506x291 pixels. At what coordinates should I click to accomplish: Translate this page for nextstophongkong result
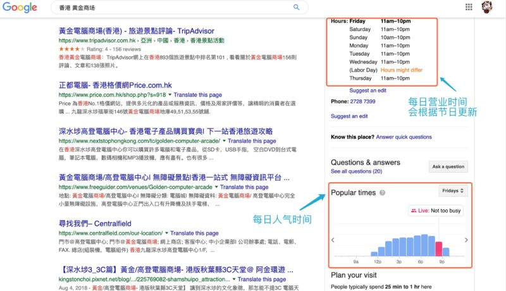coord(252,141)
